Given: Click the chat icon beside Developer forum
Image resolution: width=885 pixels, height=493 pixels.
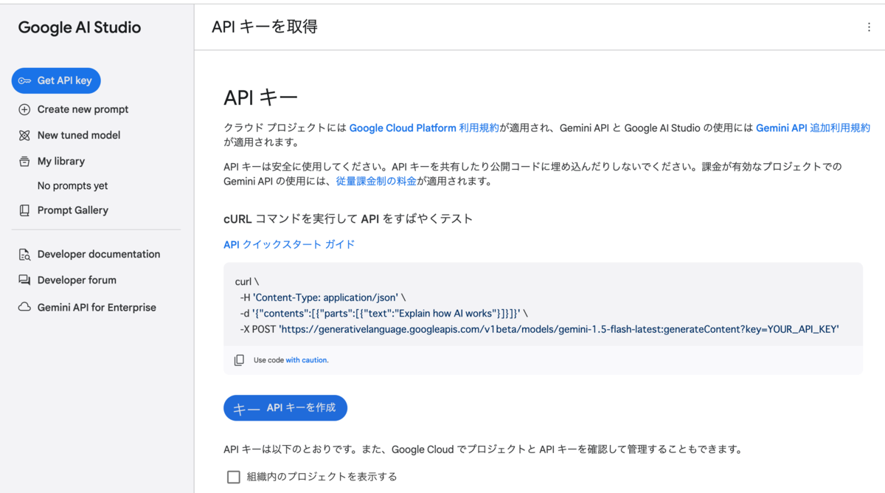Looking at the screenshot, I should pyautogui.click(x=24, y=280).
